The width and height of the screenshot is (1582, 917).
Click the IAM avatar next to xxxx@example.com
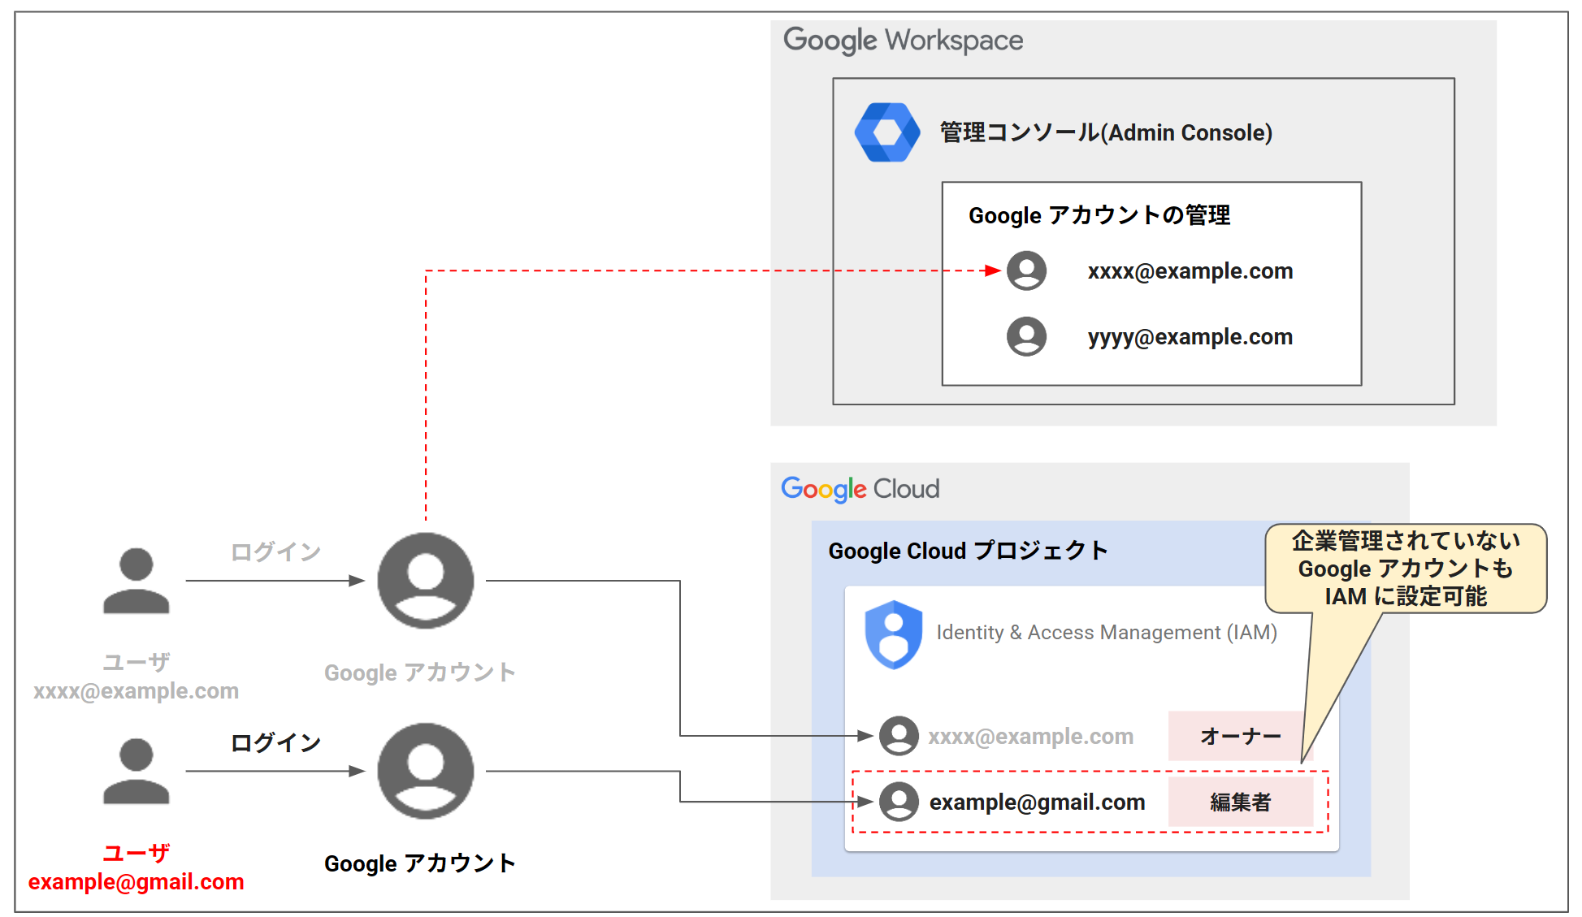coord(899,736)
